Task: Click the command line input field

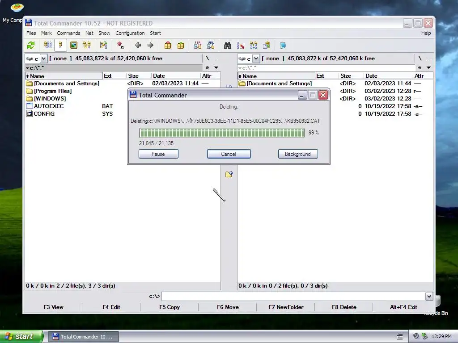Action: click(x=293, y=297)
